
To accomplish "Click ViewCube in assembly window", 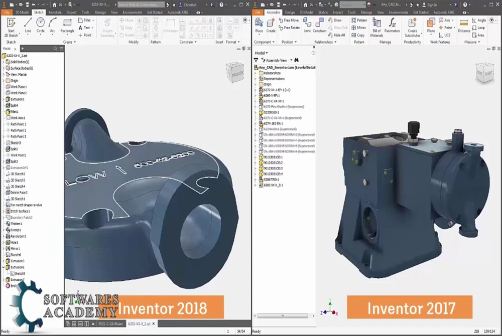I will tap(484, 73).
